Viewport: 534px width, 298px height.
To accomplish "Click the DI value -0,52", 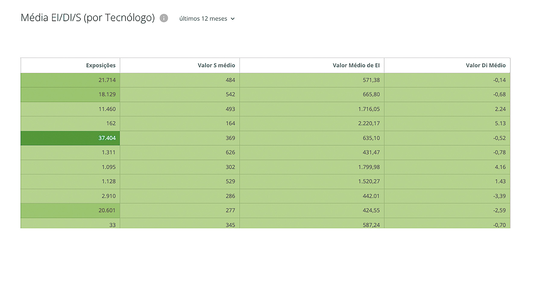I will coord(499,138).
